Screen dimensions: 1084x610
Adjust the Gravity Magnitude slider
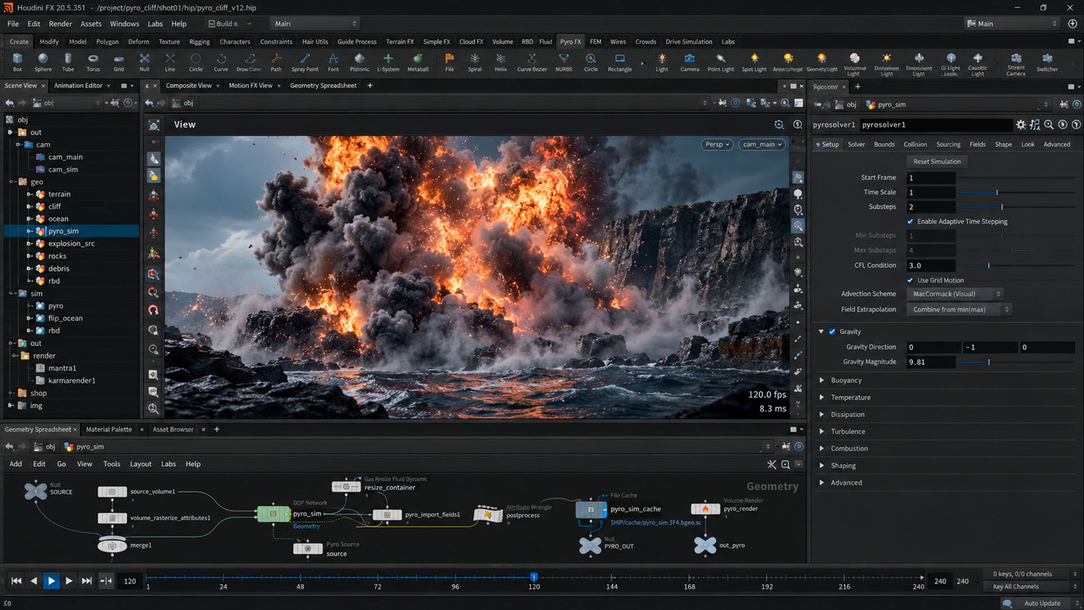tap(1016, 362)
